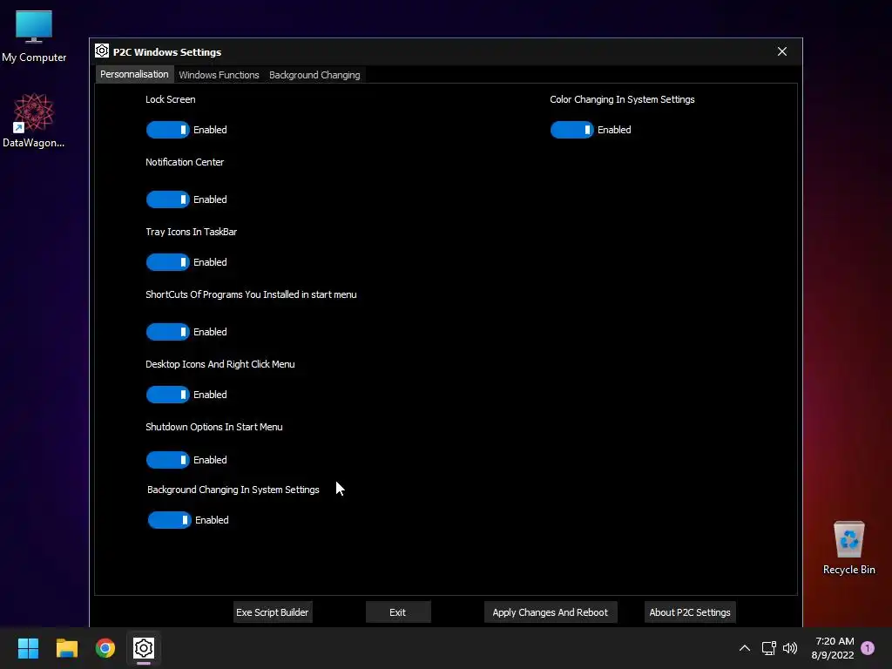This screenshot has height=669, width=892.
Task: Click the P2C gear icon in title bar
Action: point(102,51)
